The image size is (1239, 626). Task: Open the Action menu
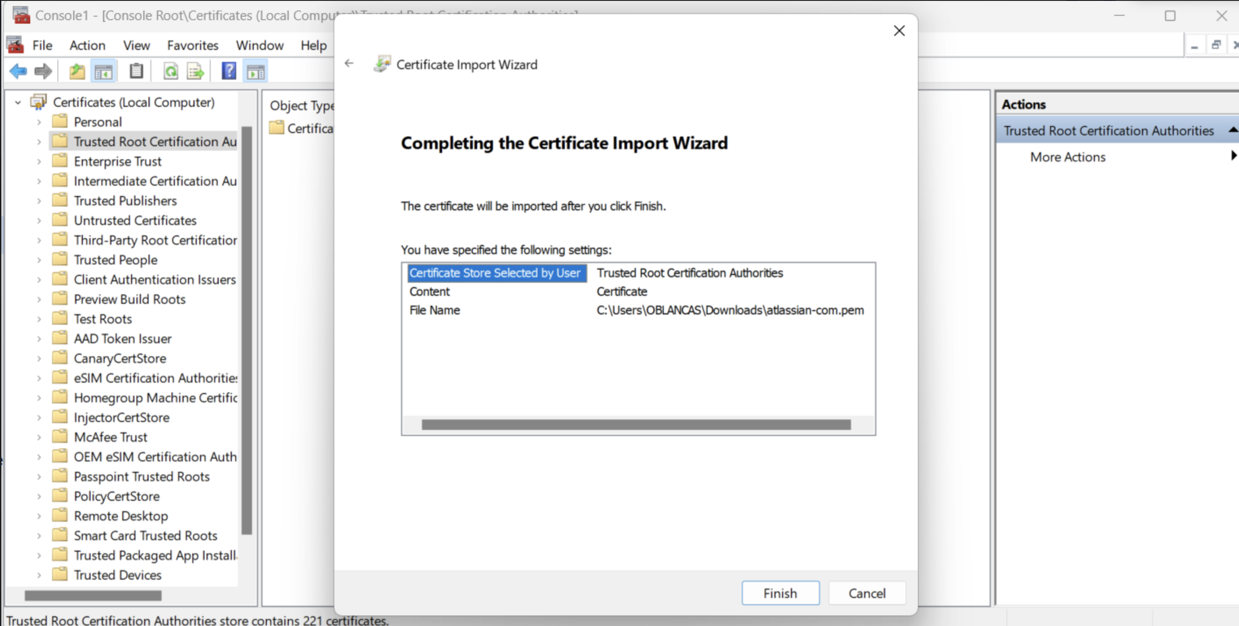coord(87,45)
